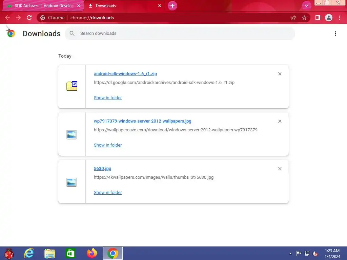Select the Downloads tab
The height and width of the screenshot is (260, 347).
(125, 6)
